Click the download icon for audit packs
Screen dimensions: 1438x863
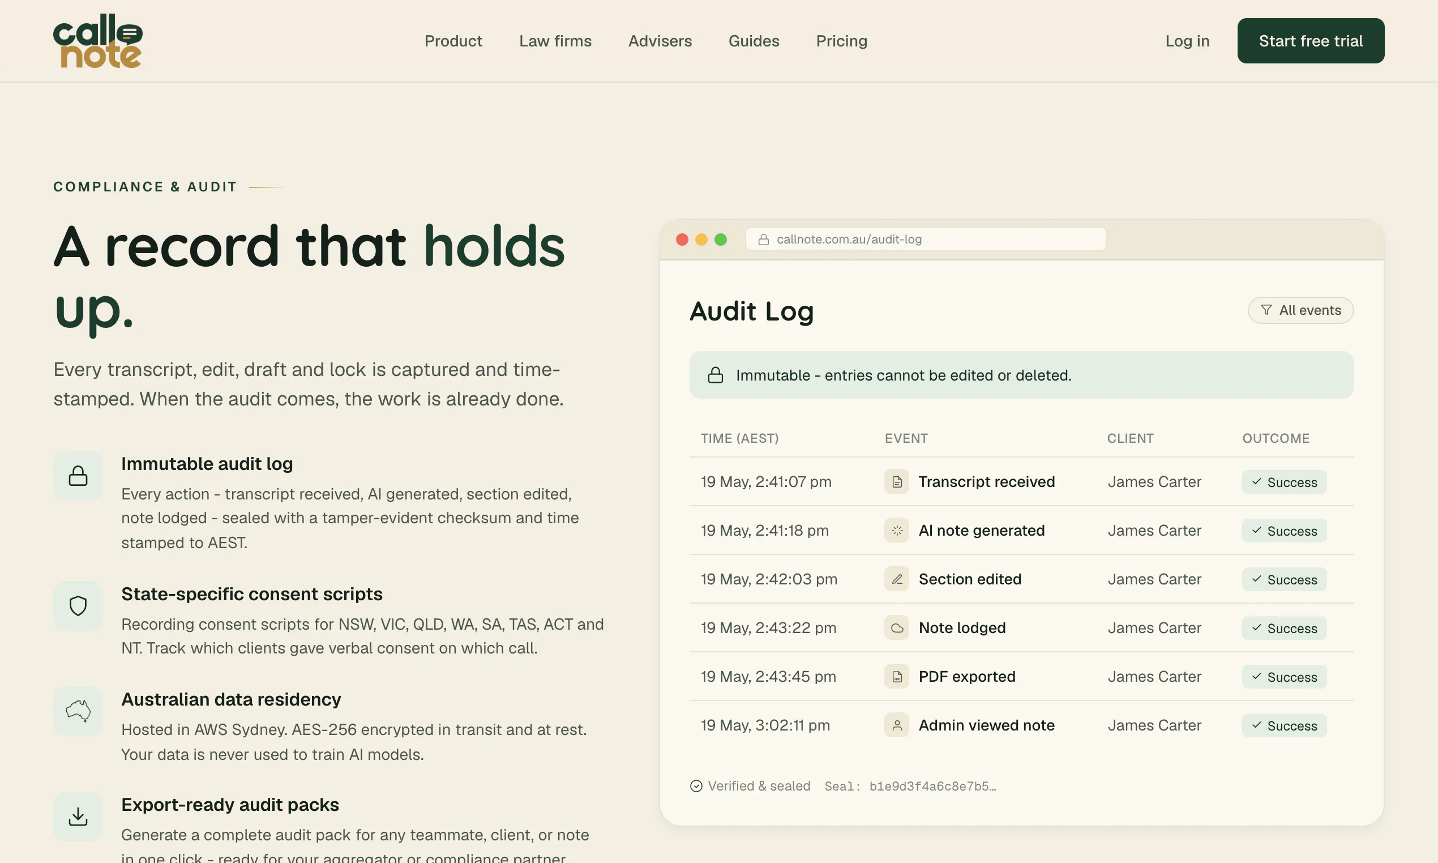click(78, 817)
